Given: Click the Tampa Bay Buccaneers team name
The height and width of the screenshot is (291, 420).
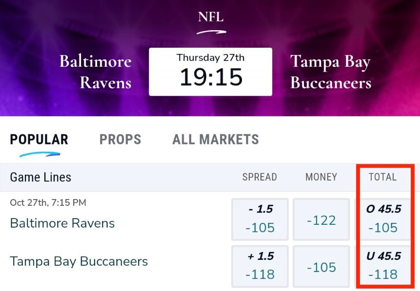Looking at the screenshot, I should click(79, 261).
